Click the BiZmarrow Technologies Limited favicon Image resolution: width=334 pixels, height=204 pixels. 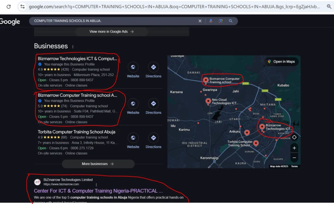click(x=37, y=182)
